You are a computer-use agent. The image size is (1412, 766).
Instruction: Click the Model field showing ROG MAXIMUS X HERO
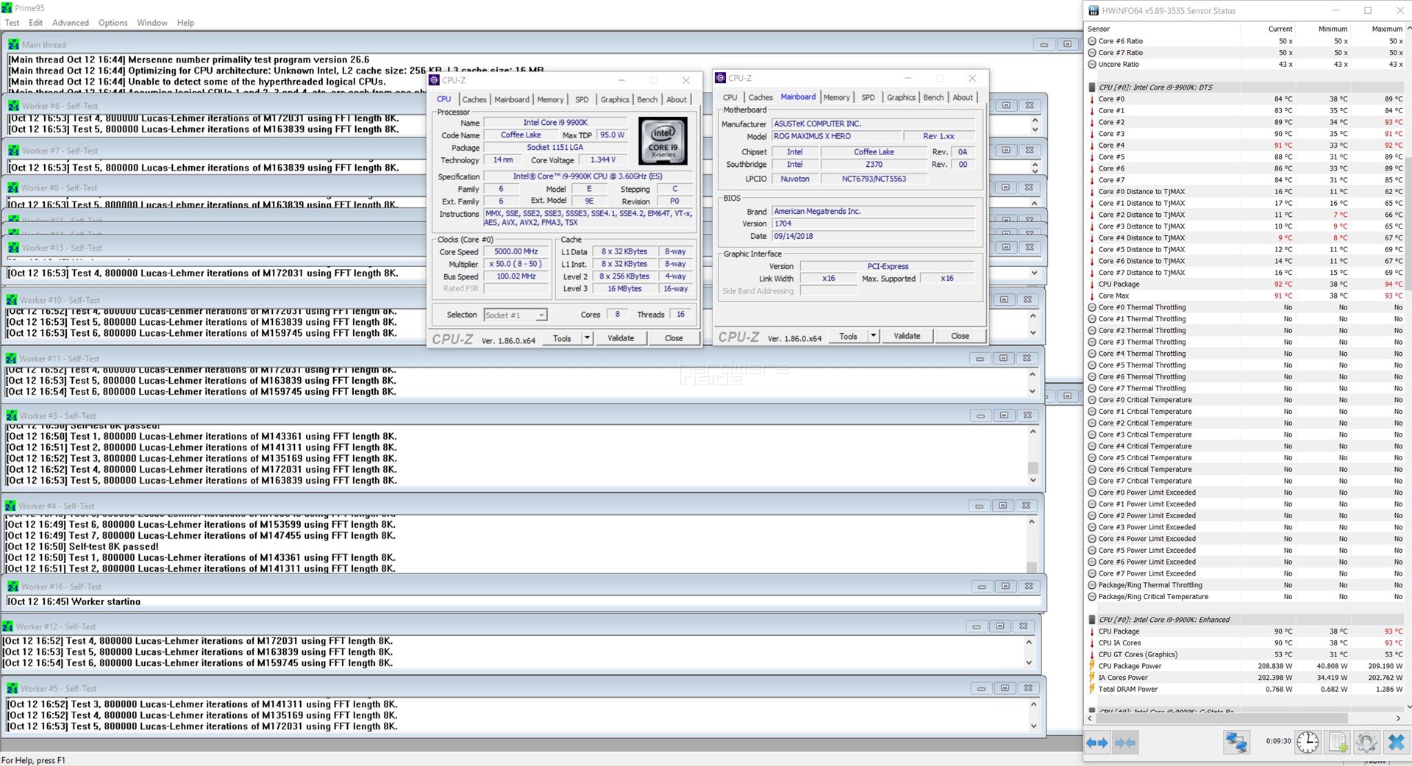[836, 137]
